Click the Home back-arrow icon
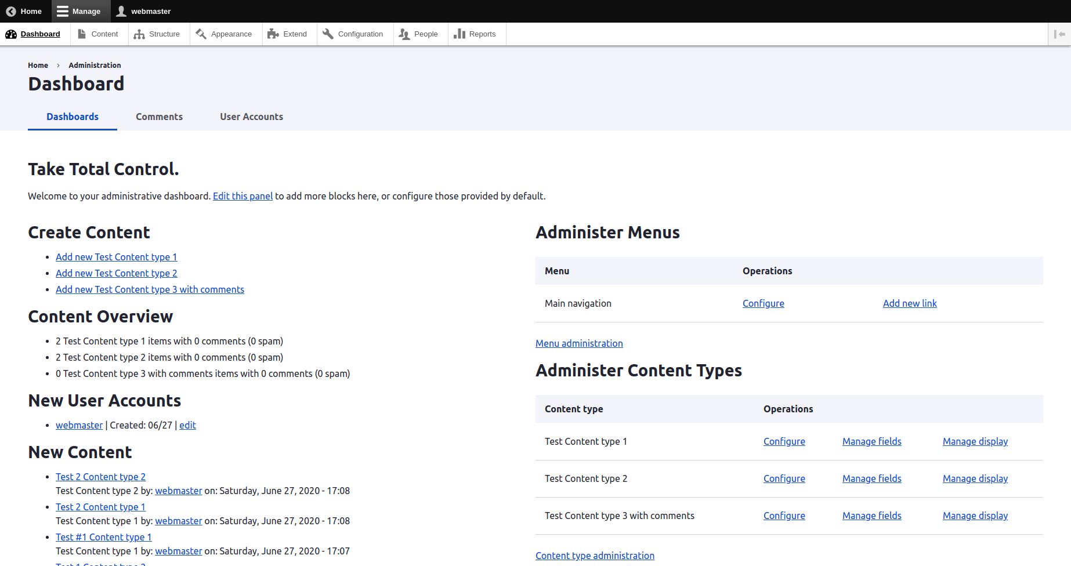 pos(10,11)
